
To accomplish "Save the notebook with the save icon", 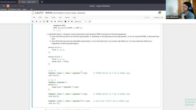I will 33,21.
